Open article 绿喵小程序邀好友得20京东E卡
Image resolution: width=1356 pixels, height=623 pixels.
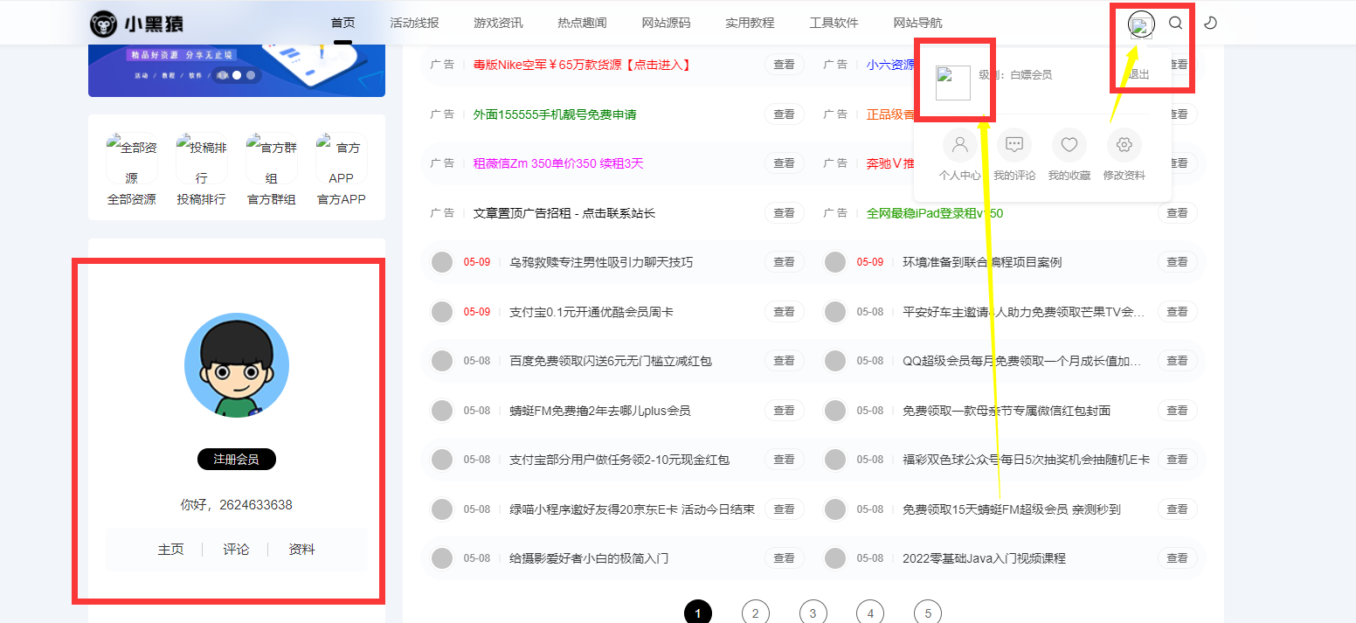coord(632,509)
